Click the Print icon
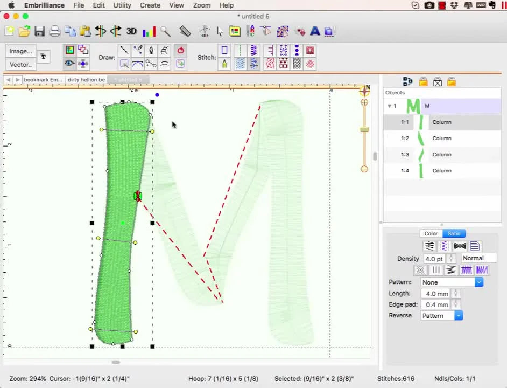 click(x=55, y=31)
